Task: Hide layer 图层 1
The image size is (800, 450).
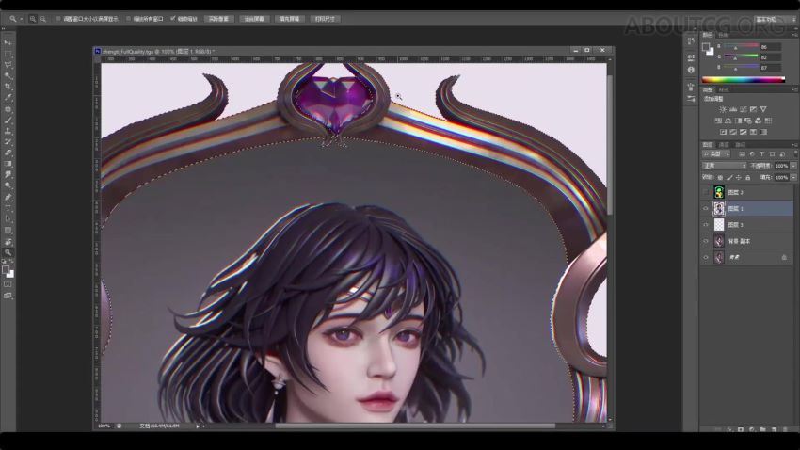Action: pyautogui.click(x=706, y=209)
